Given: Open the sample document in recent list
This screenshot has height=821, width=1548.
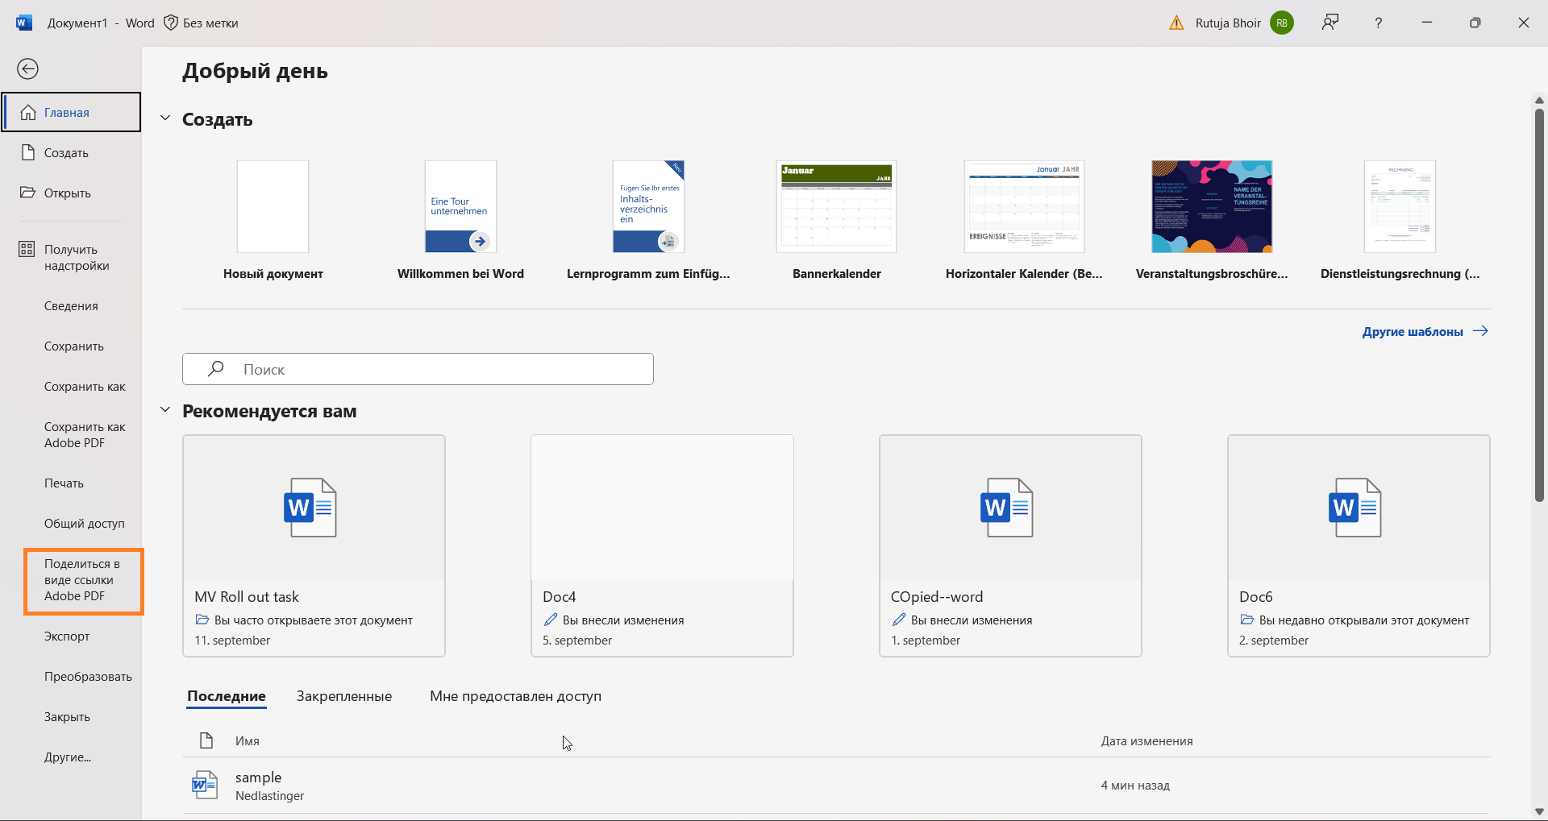Looking at the screenshot, I should coord(836,786).
